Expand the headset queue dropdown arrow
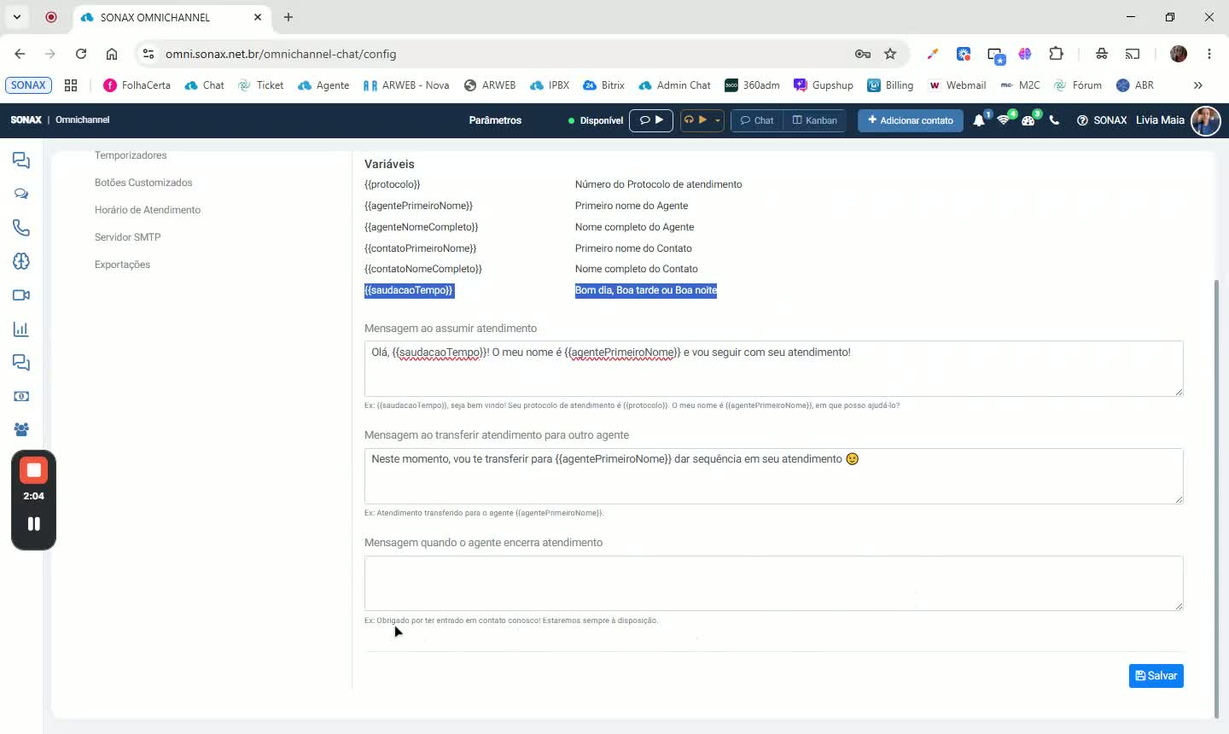This screenshot has height=734, width=1229. (718, 120)
